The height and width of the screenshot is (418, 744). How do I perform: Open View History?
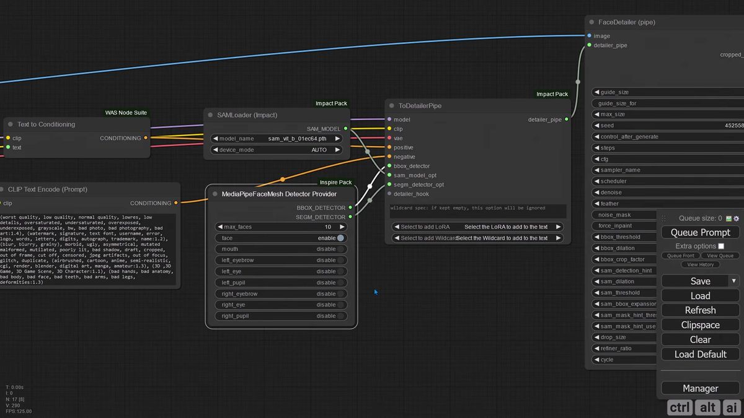point(701,264)
